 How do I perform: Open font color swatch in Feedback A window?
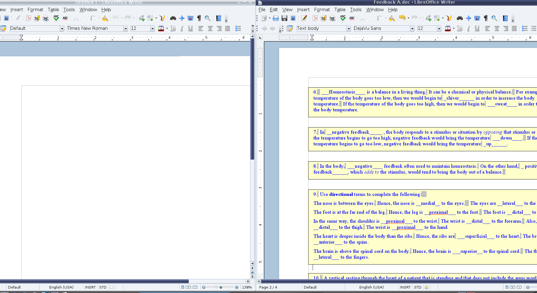coord(447,28)
